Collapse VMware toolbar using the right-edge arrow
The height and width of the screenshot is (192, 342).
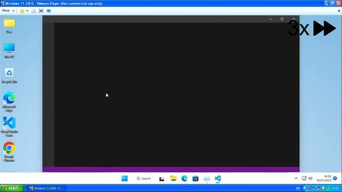point(339,11)
